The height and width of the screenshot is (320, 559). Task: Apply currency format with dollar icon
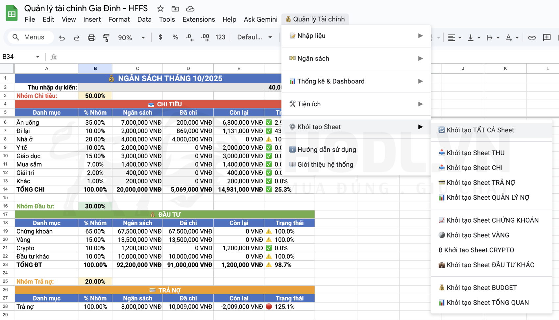160,37
